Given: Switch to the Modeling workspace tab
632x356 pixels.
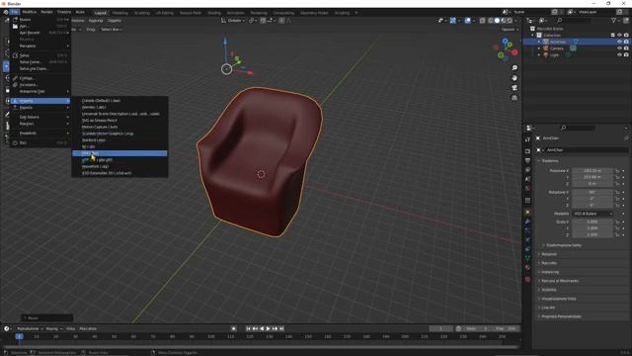Looking at the screenshot, I should 119,13.
